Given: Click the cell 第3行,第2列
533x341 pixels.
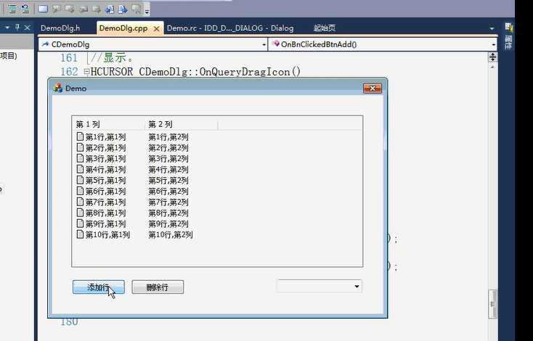Looking at the screenshot, I should (168, 159).
